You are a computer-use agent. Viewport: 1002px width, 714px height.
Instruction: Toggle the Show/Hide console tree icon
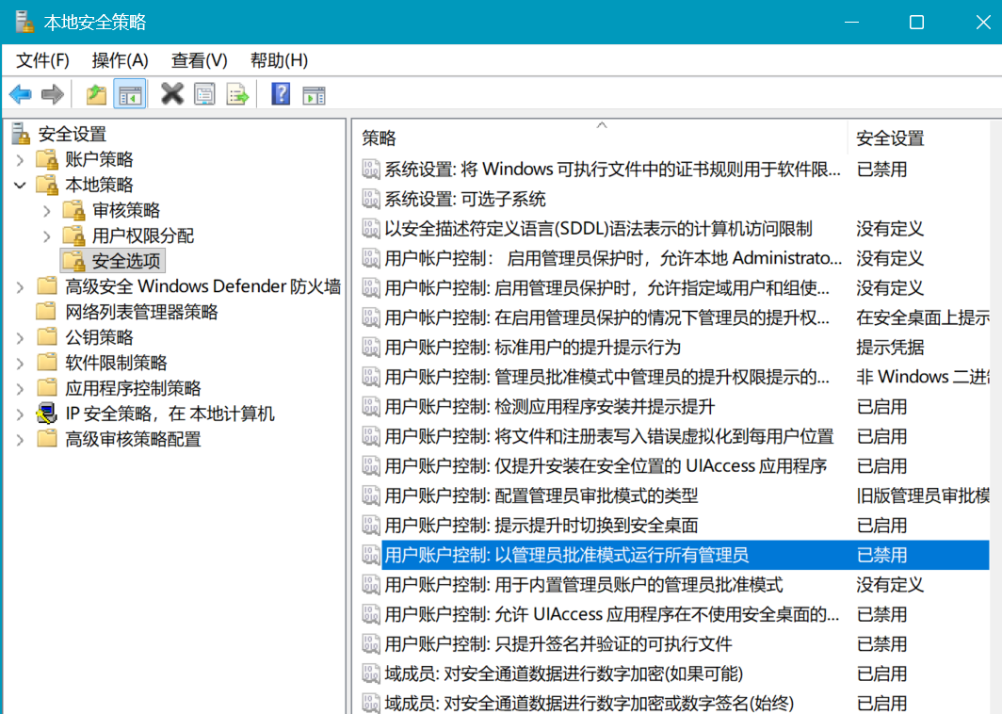(x=130, y=94)
